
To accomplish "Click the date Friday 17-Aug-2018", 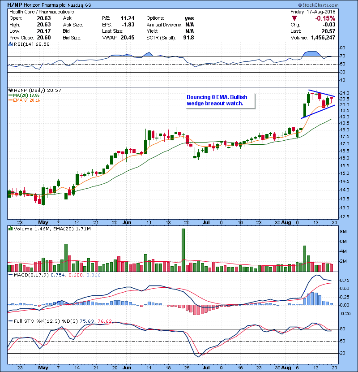I will (313, 12).
